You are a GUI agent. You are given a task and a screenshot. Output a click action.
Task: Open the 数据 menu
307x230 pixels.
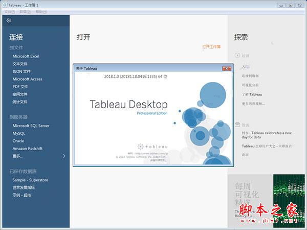click(x=25, y=12)
